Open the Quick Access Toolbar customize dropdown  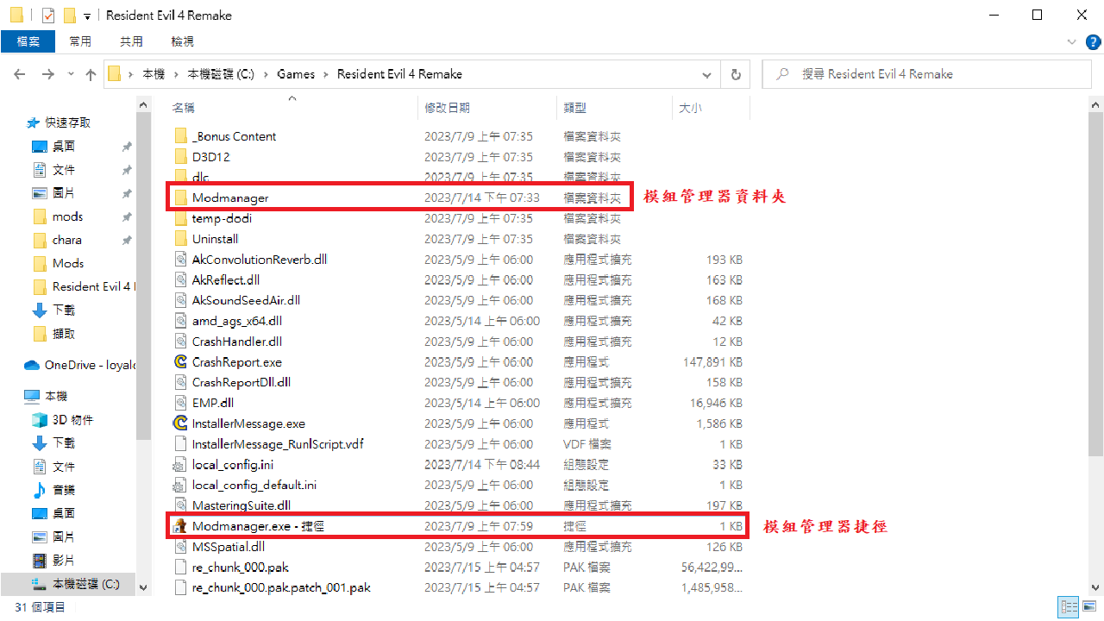point(87,16)
